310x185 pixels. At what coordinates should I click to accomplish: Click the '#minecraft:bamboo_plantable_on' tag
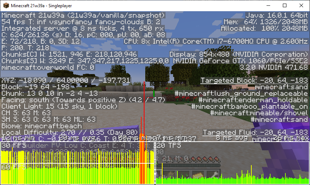pyautogui.click(x=250, y=106)
